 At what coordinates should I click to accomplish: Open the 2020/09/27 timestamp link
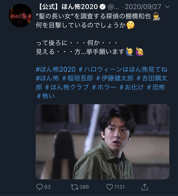click(x=143, y=7)
